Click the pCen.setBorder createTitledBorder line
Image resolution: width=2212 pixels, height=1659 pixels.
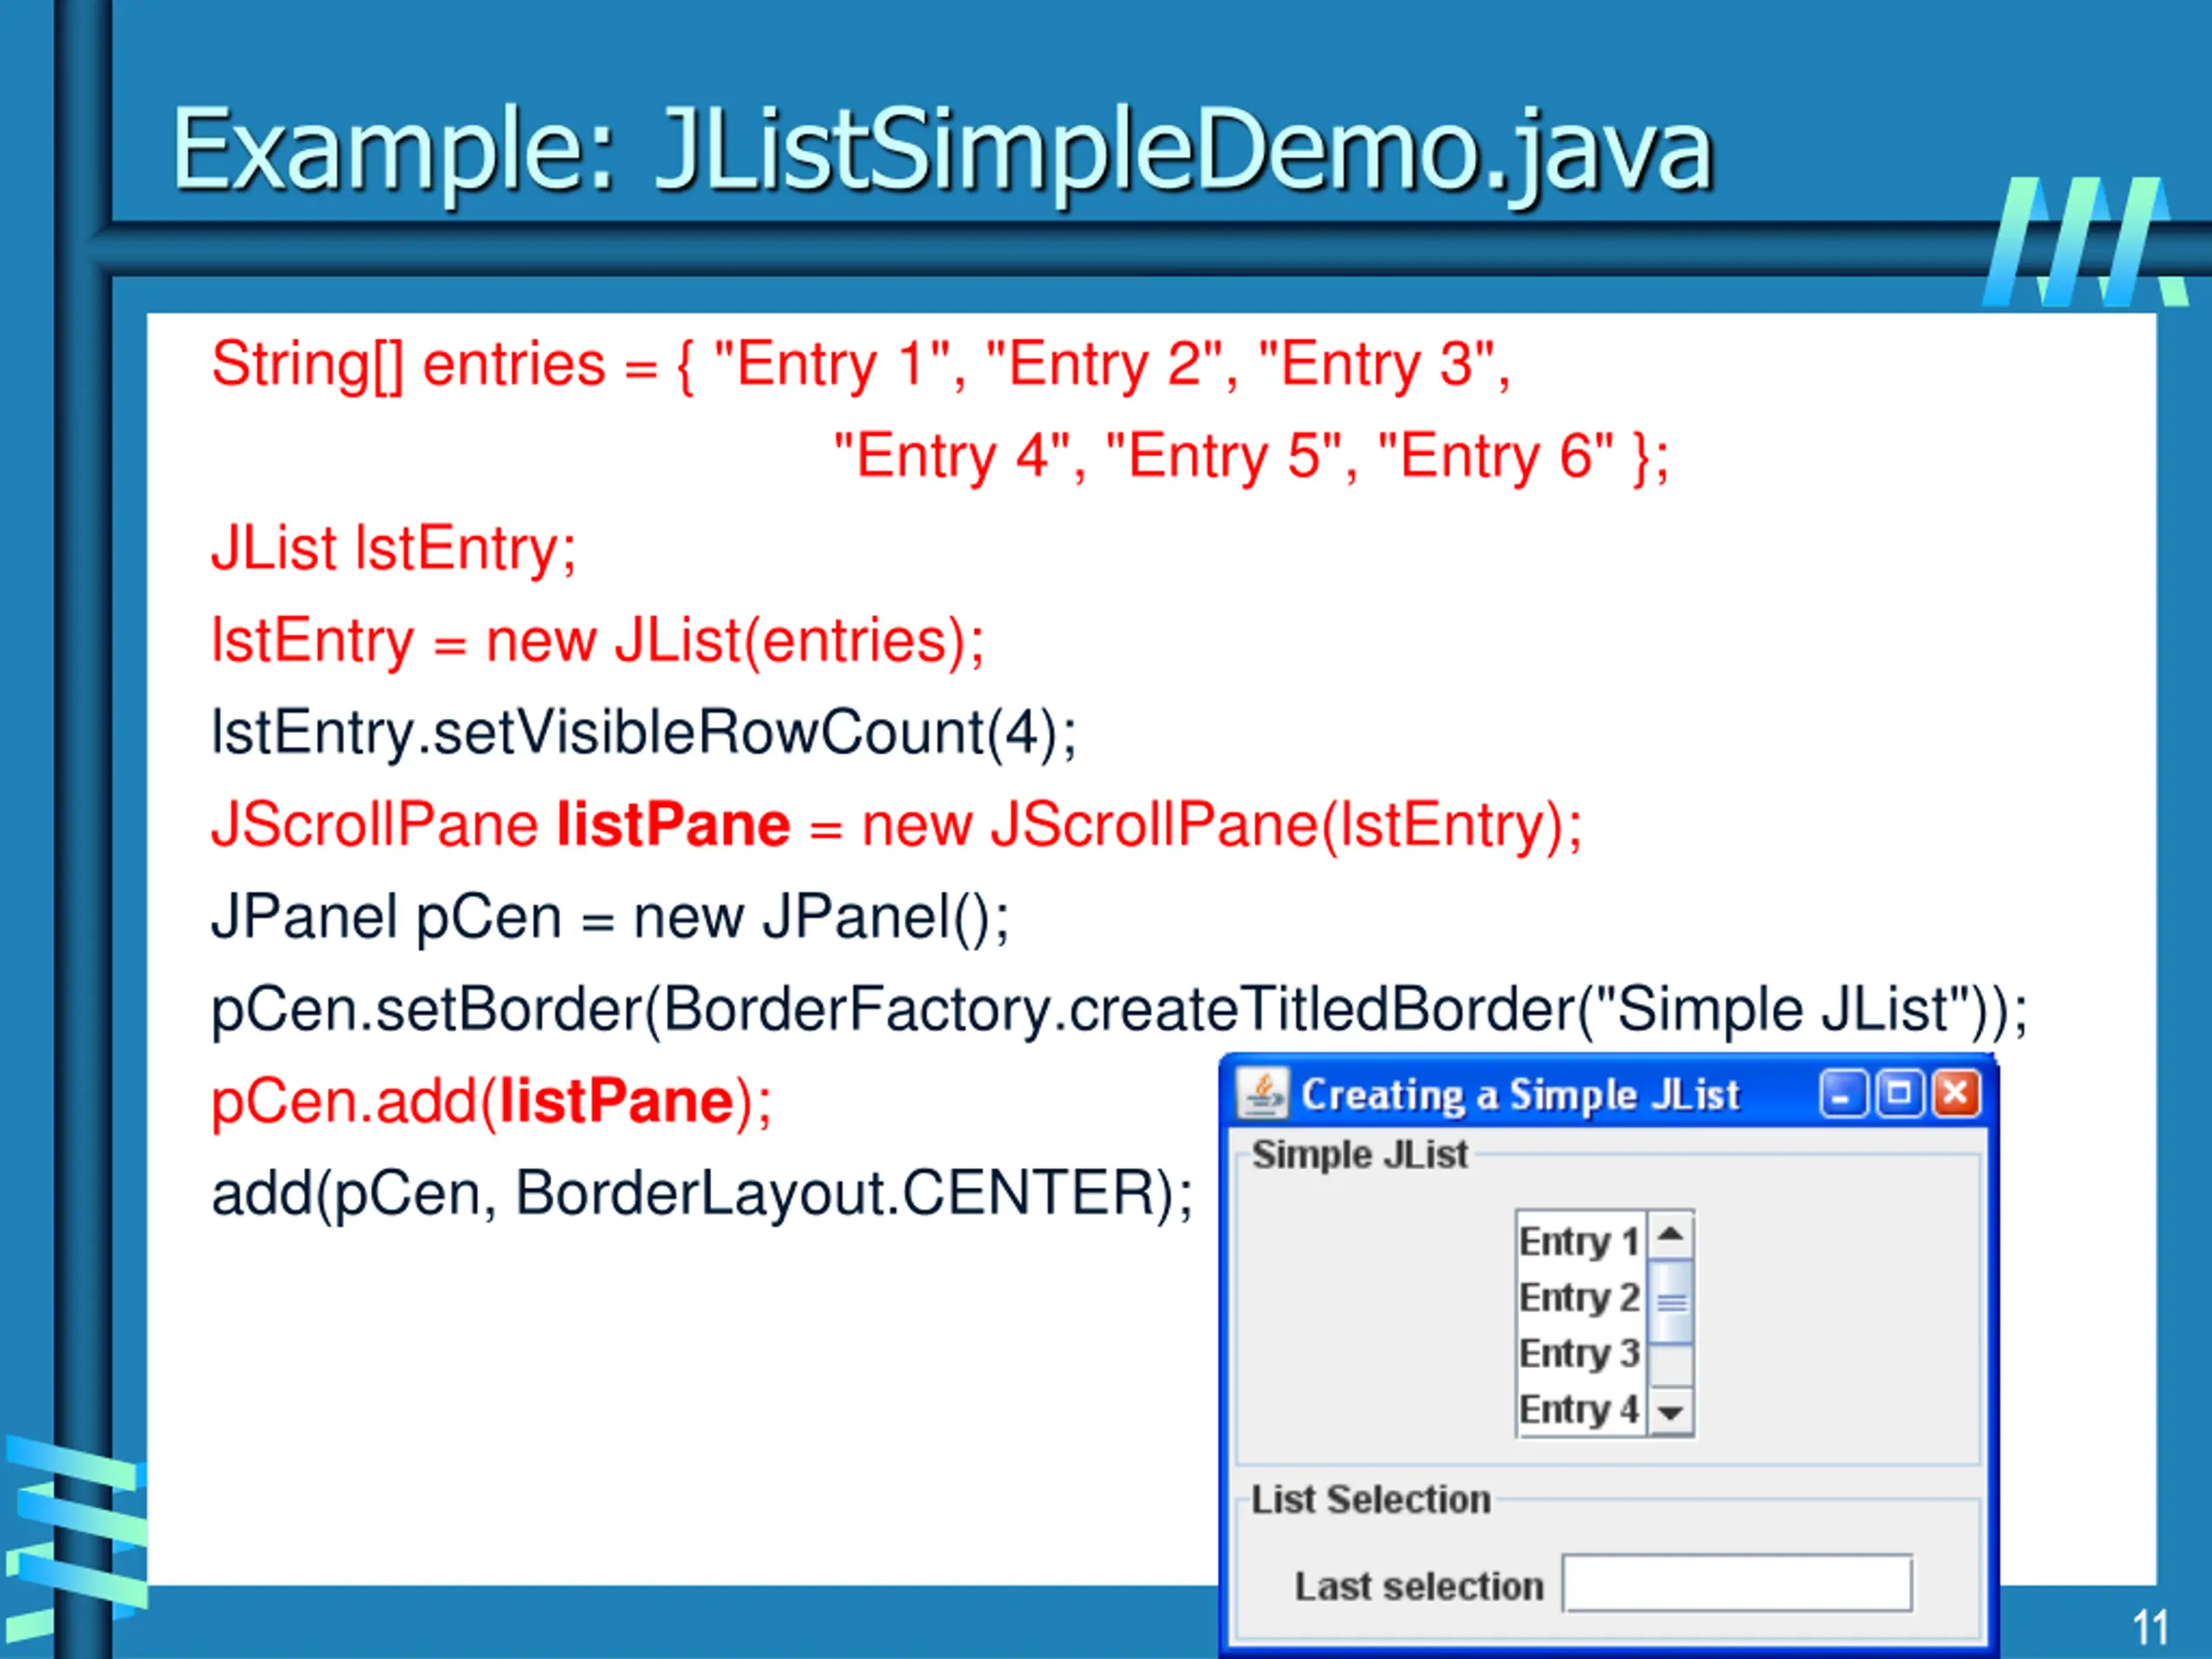tap(1119, 1010)
